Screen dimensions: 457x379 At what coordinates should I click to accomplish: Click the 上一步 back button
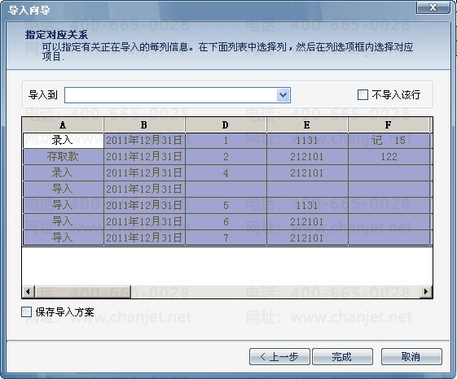coord(279,356)
